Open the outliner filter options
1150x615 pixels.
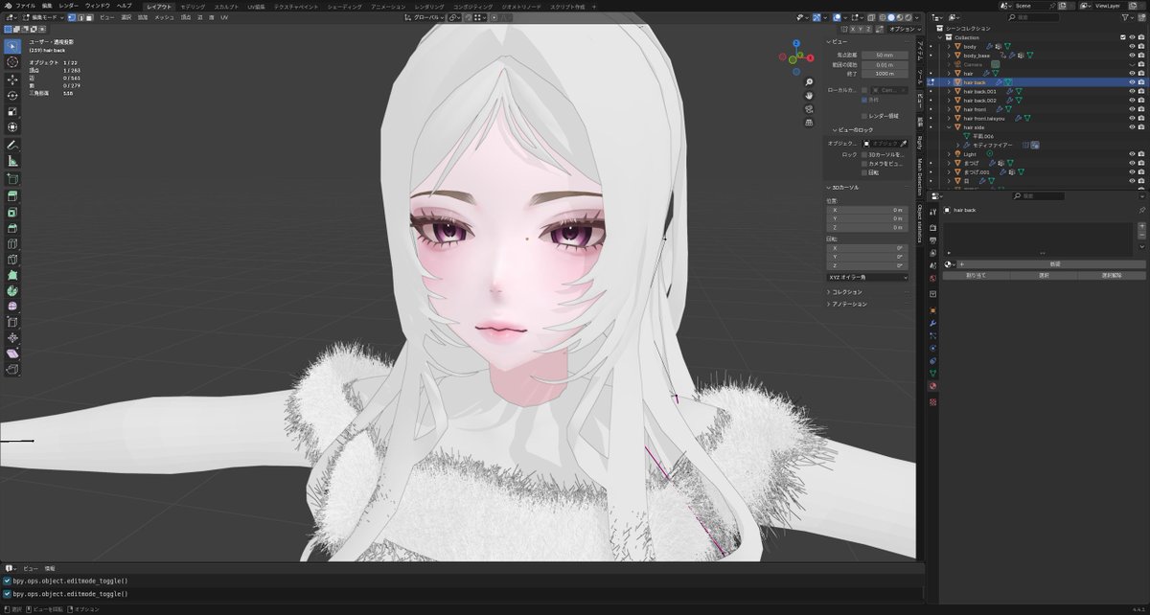click(x=1125, y=18)
